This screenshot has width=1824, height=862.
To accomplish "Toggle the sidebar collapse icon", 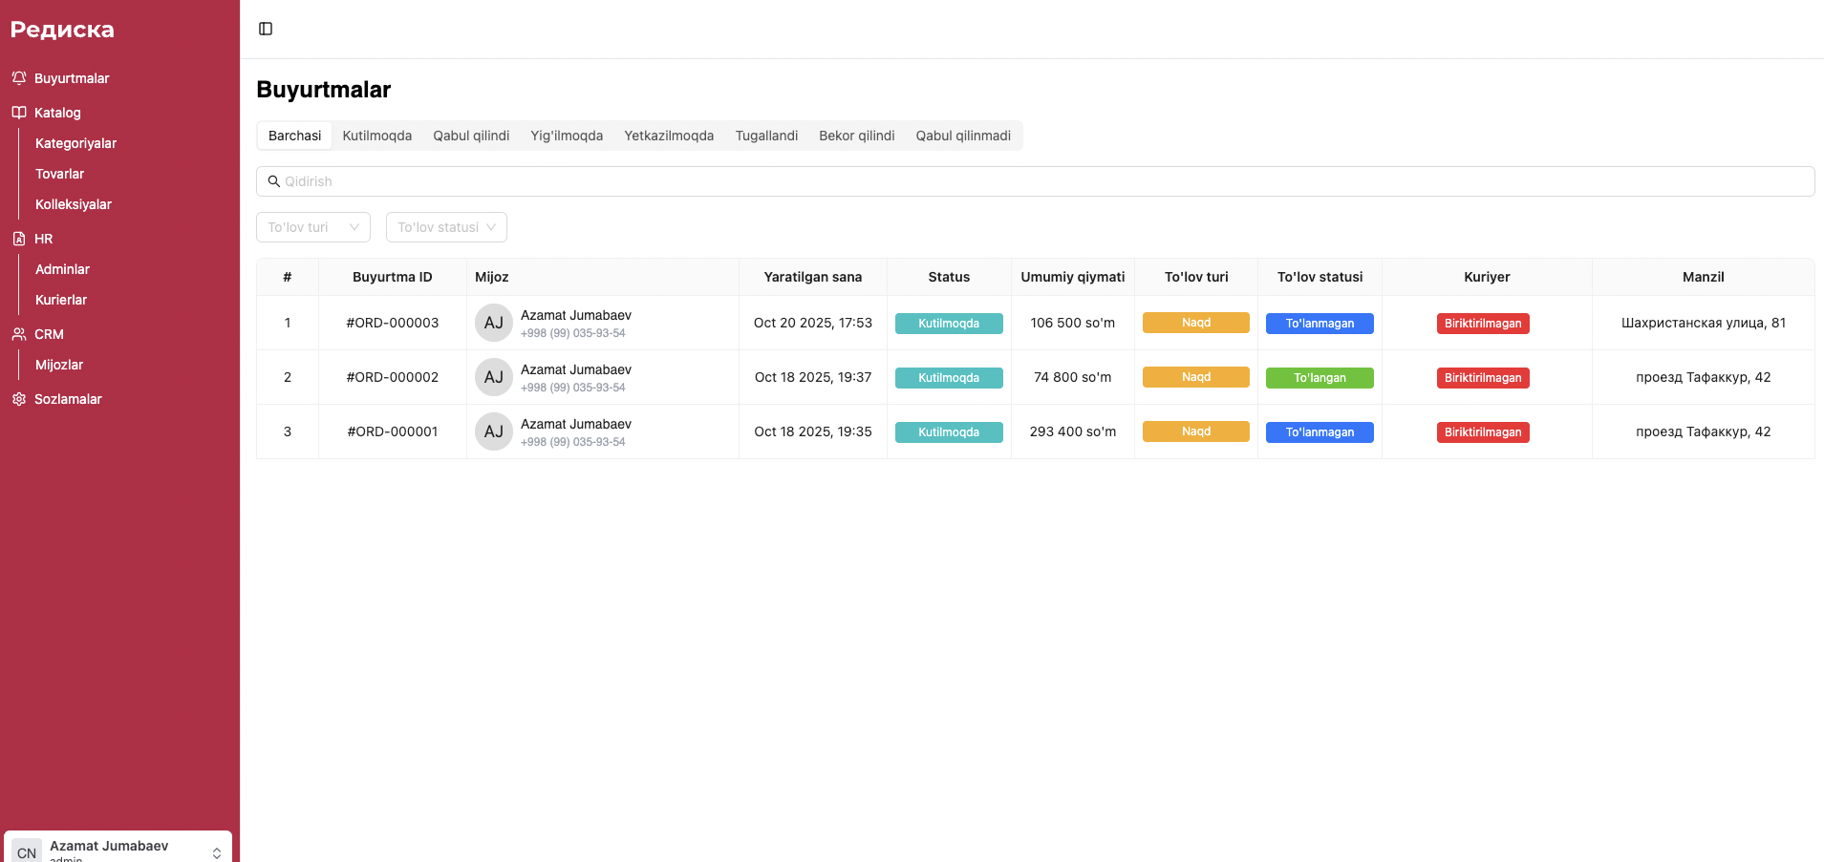I will click(x=266, y=29).
